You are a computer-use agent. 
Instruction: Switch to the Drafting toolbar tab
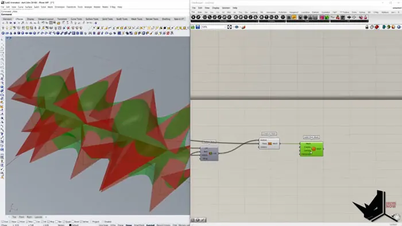click(166, 19)
